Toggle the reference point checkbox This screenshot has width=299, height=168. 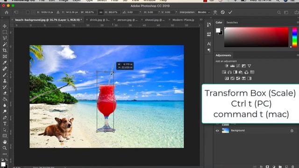coord(28,12)
